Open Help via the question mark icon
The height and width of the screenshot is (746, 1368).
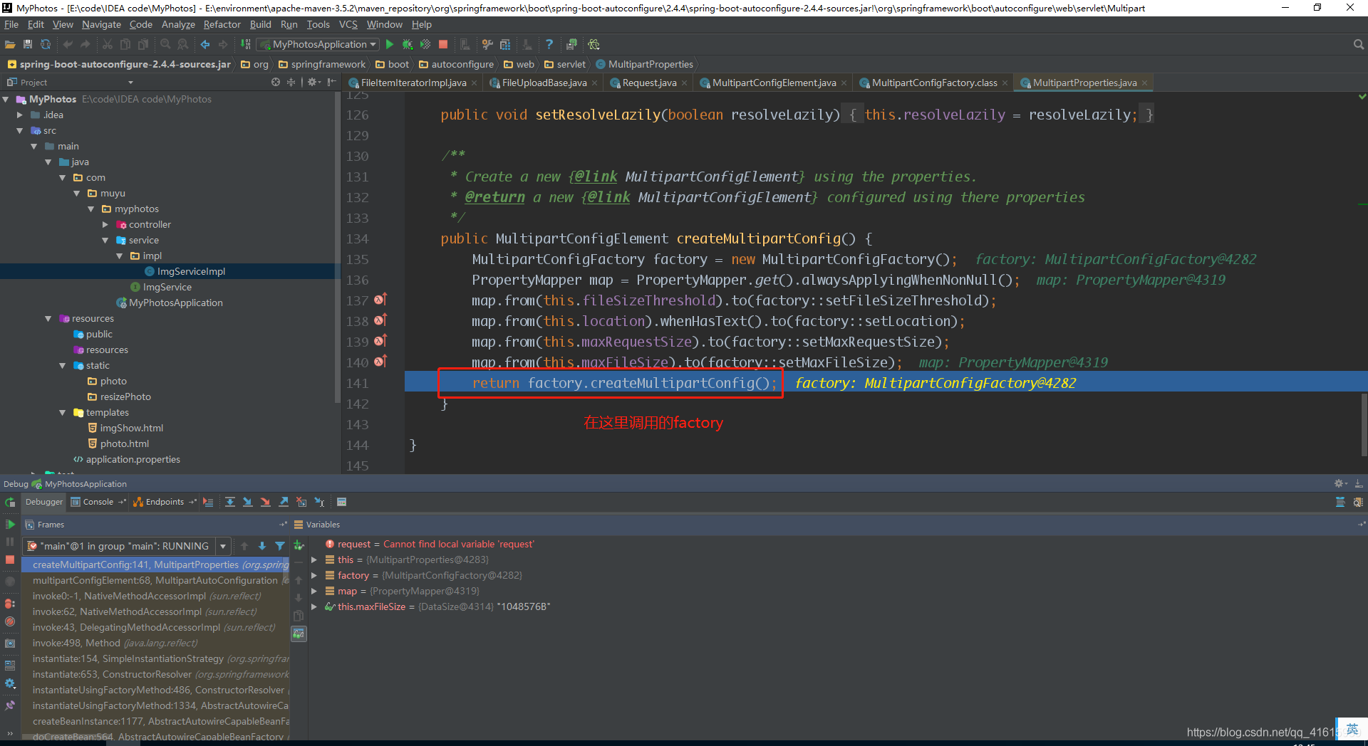coord(549,44)
